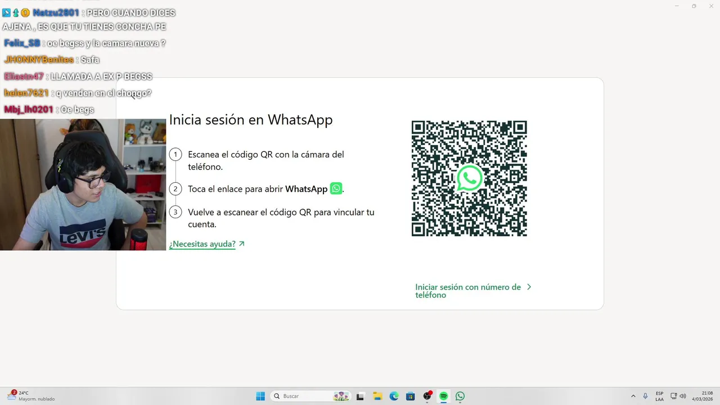Click the volume speaker tray icon
Viewport: 720px width, 405px height.
coord(683,396)
